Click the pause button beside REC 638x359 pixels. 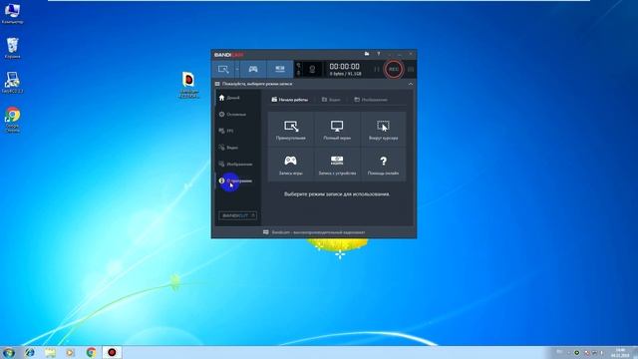coord(377,69)
